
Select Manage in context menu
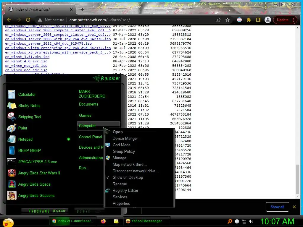[120, 158]
